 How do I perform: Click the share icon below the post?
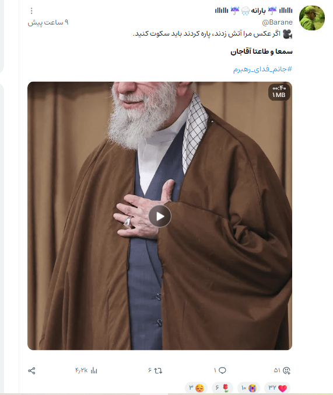tap(31, 370)
